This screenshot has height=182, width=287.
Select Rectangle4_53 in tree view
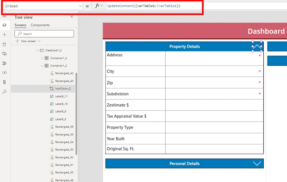click(x=64, y=149)
